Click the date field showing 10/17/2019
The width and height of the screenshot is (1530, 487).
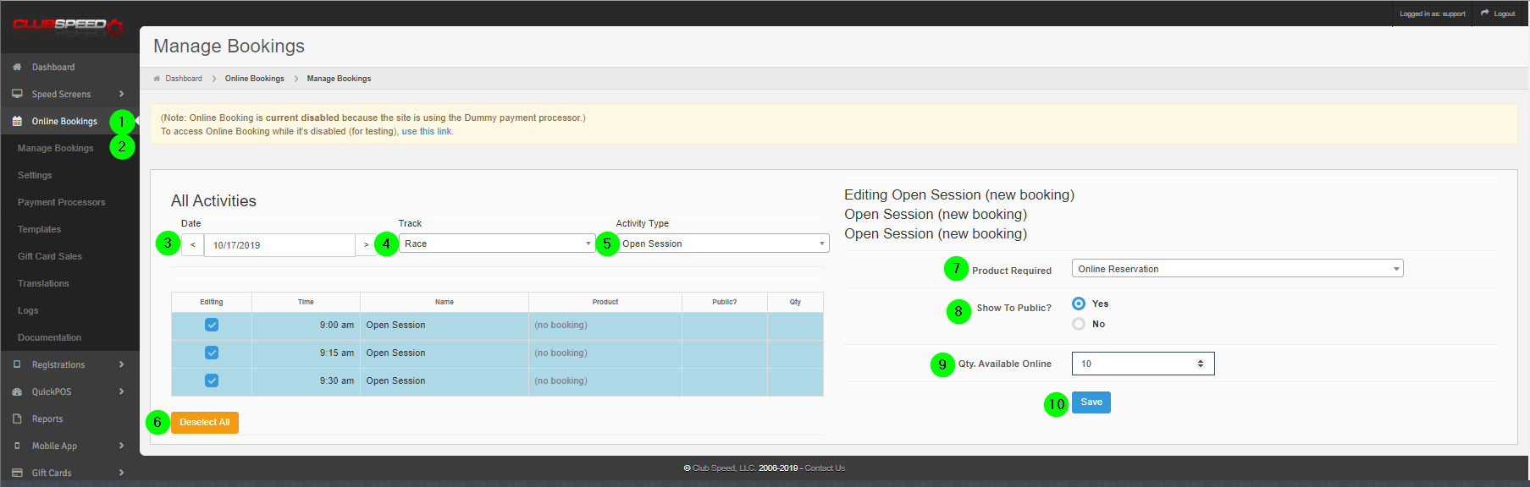click(x=279, y=245)
